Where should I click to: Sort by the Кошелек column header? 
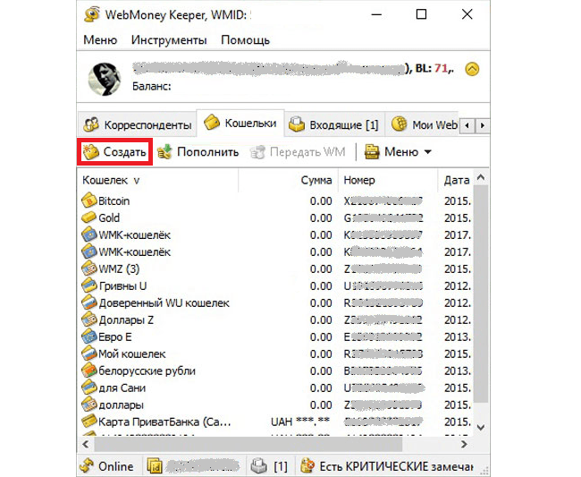158,180
